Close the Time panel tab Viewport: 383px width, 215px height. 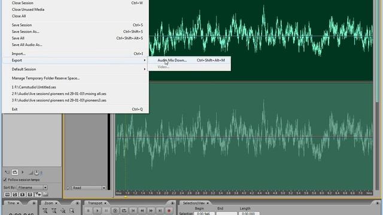(x=18, y=203)
